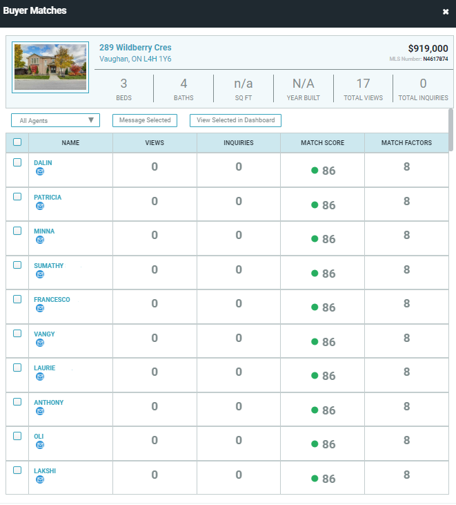Click the envelope icon under PATRICIA

coord(40,206)
